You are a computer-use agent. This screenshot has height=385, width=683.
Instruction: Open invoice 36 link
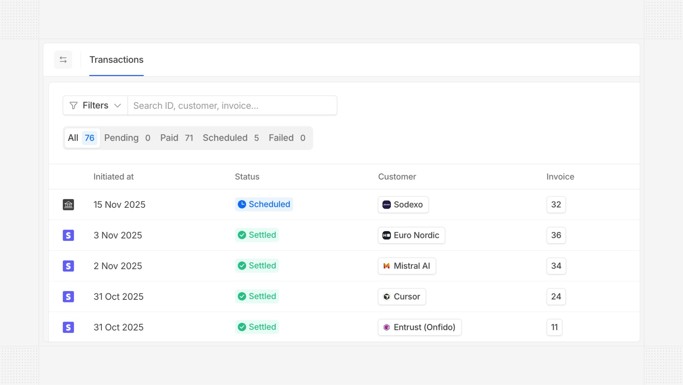pos(556,235)
